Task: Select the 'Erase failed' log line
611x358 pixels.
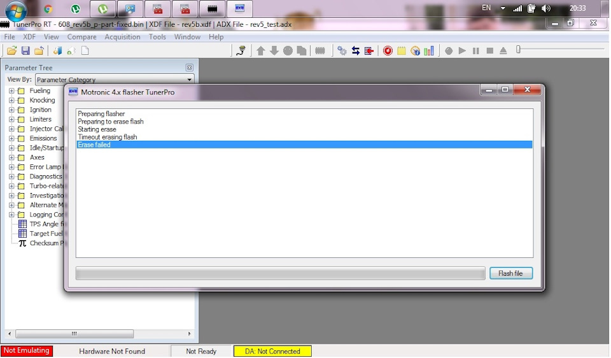Action: coord(304,145)
